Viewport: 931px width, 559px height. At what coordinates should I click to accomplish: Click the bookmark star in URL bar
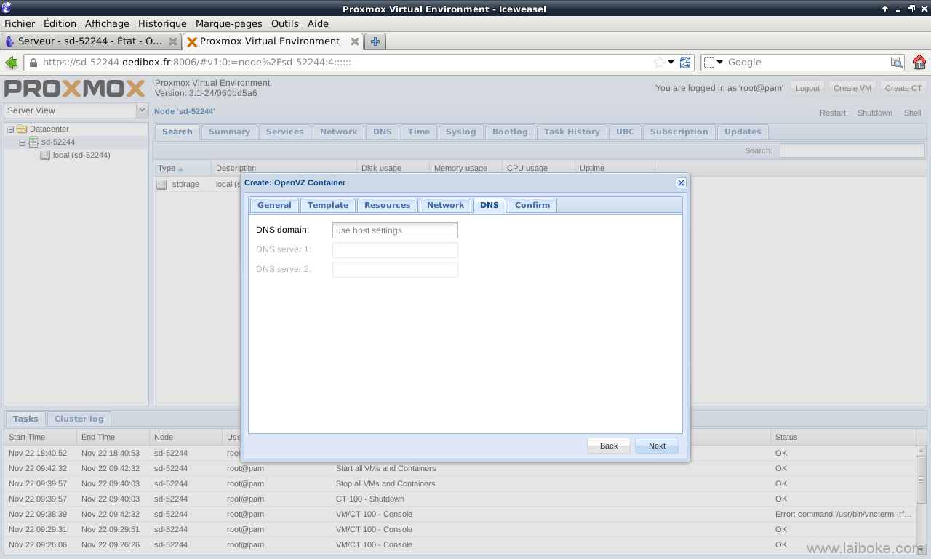[x=660, y=63]
